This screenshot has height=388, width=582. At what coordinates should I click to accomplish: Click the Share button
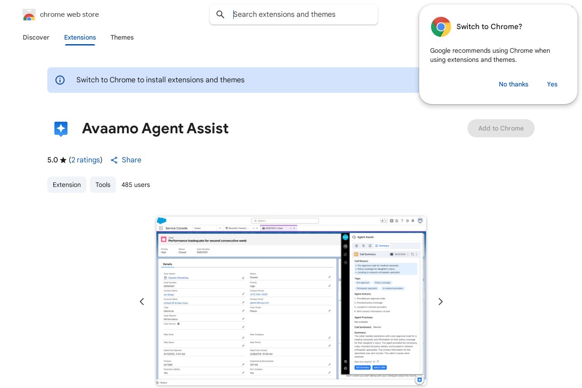point(126,160)
